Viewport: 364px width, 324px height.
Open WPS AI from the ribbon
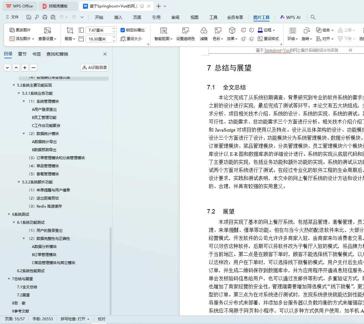pyautogui.click(x=290, y=17)
